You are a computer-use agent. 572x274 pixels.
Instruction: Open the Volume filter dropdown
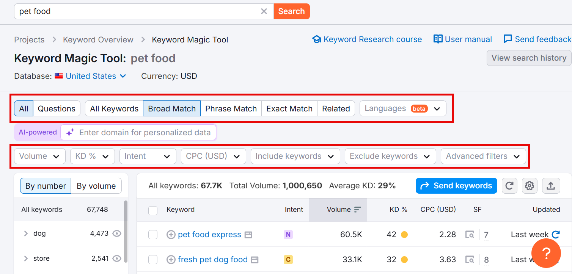(x=40, y=156)
